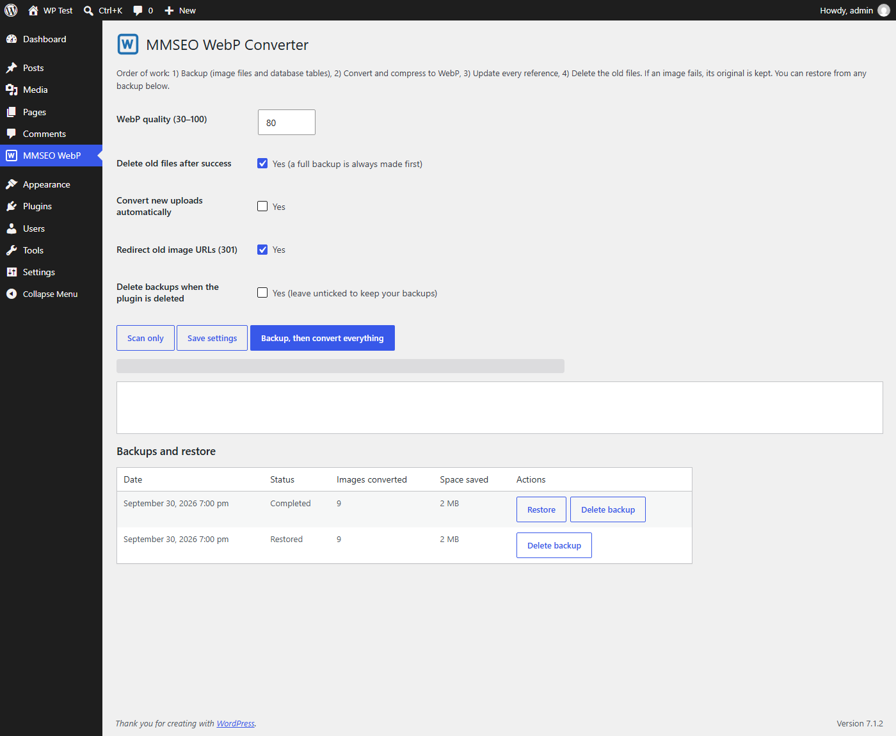Click the Dashboard gauge icon
The width and height of the screenshot is (896, 736).
[12, 39]
